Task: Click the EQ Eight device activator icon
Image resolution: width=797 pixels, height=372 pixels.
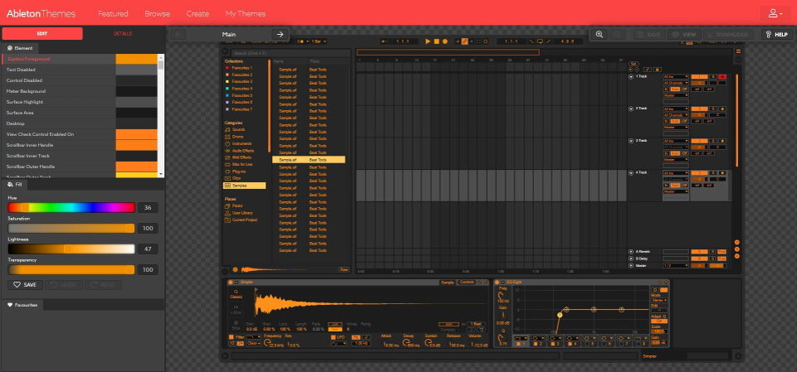Action: (497, 283)
